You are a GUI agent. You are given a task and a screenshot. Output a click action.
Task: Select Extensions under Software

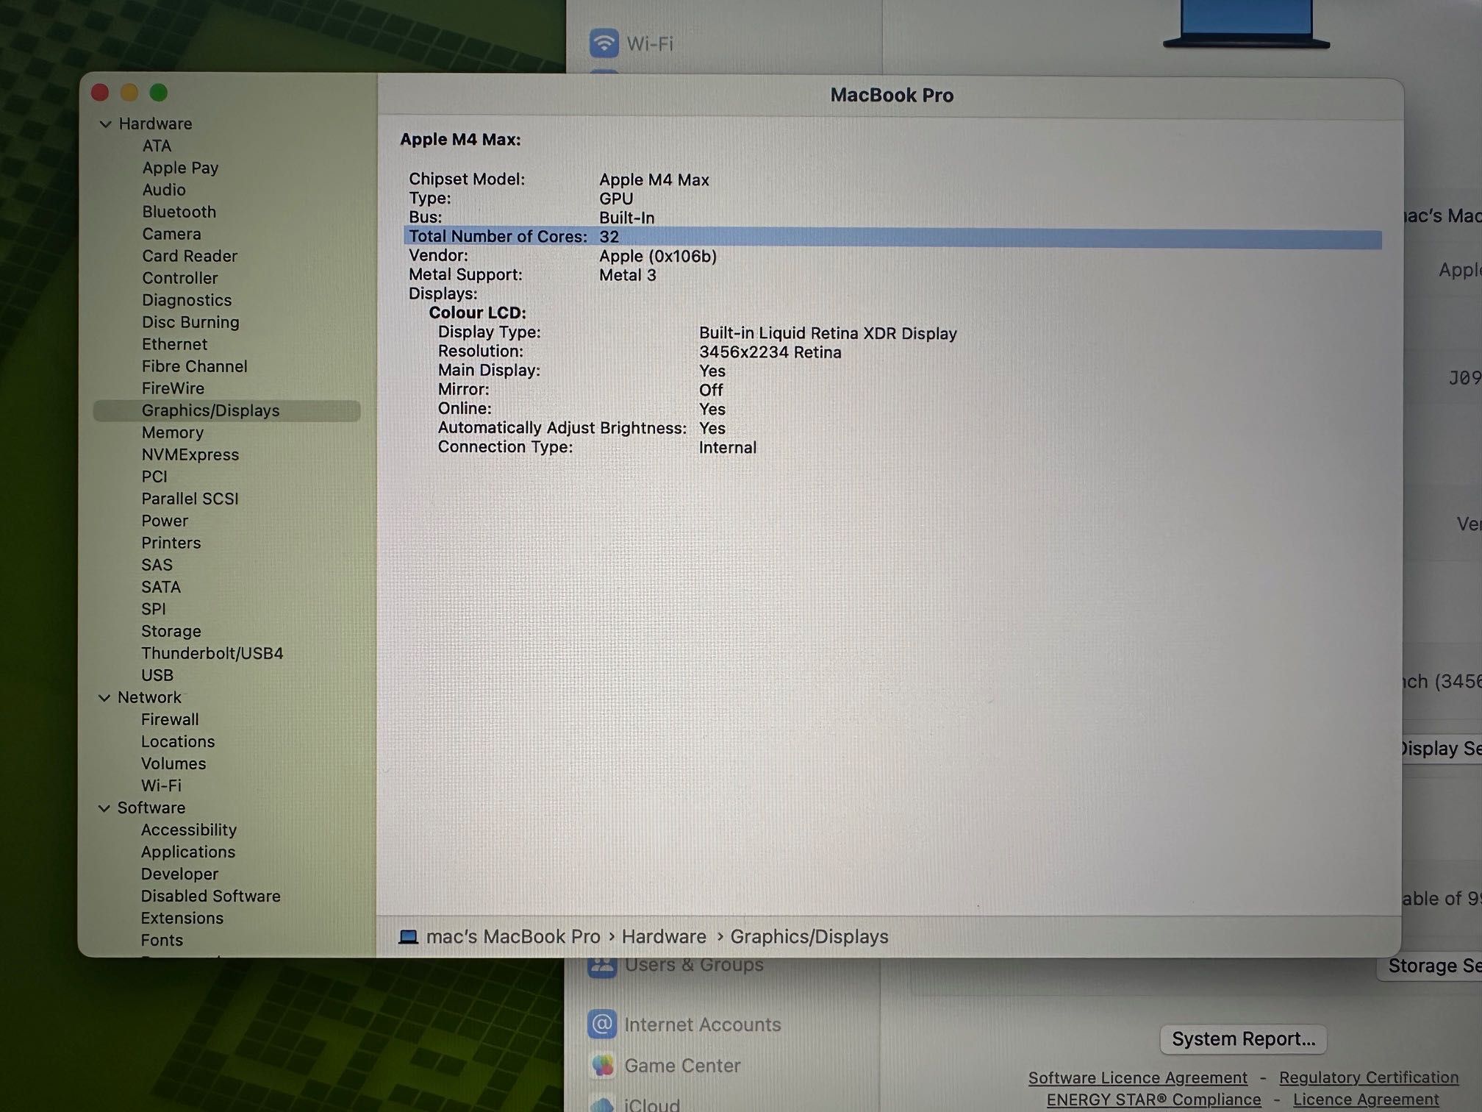(182, 918)
